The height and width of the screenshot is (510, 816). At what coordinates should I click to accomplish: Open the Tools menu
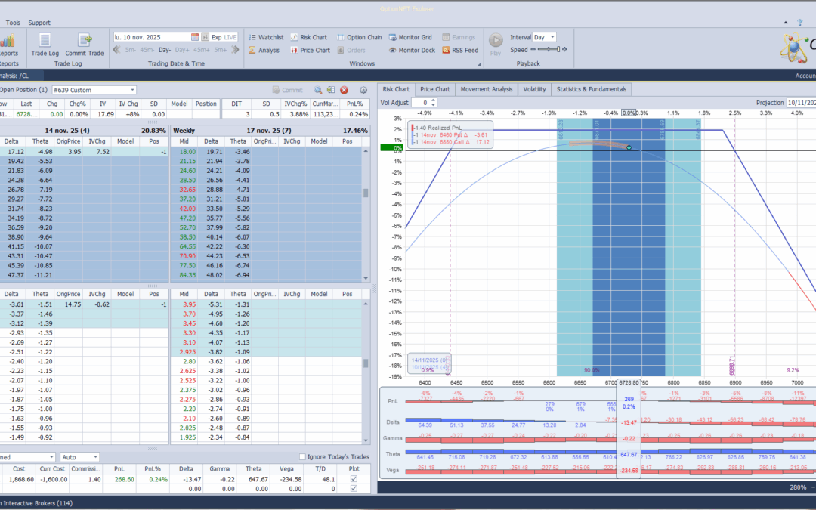pyautogui.click(x=13, y=23)
